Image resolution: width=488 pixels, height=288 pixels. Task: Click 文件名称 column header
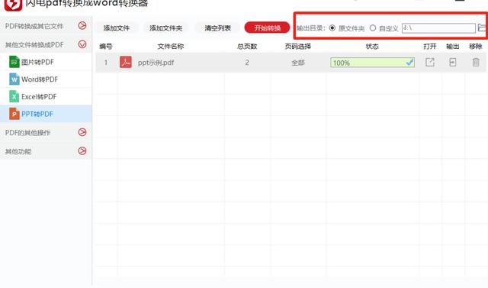coord(171,47)
